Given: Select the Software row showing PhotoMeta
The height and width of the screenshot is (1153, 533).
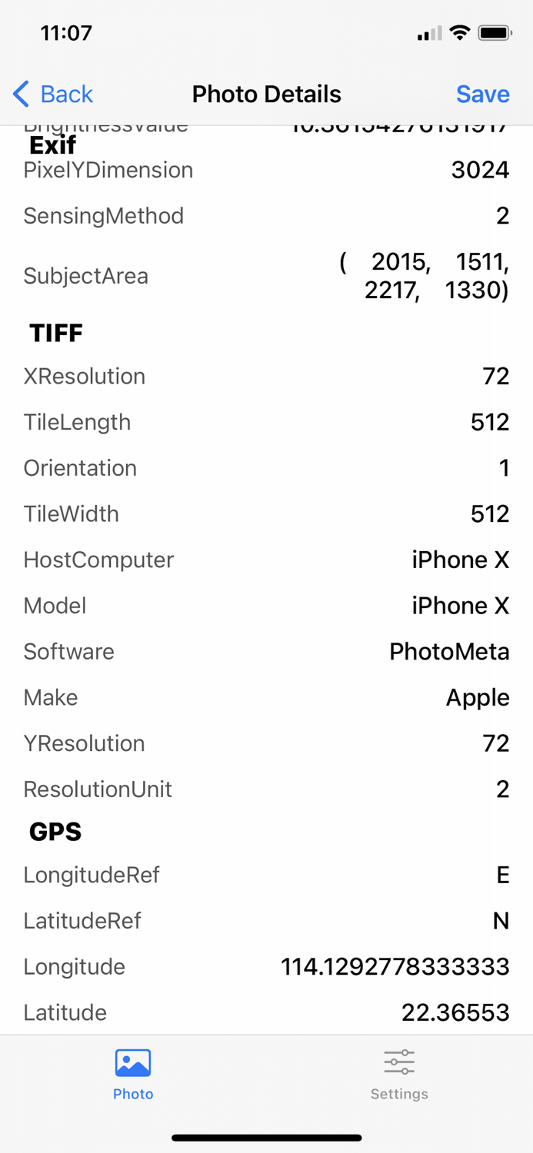Looking at the screenshot, I should (266, 651).
